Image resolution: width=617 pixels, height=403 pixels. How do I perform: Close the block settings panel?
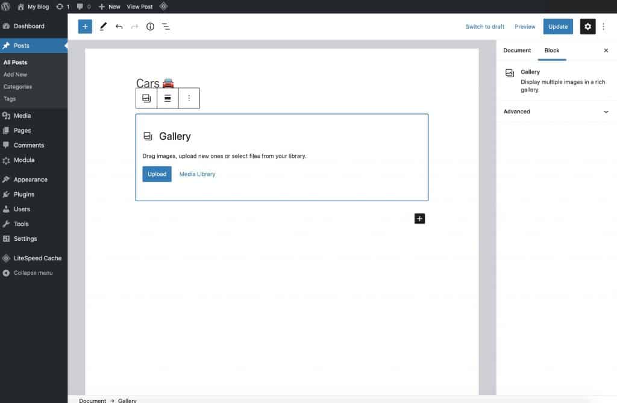point(606,51)
